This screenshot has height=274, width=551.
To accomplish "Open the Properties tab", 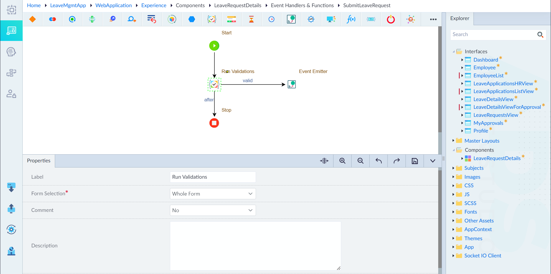I will pyautogui.click(x=39, y=161).
